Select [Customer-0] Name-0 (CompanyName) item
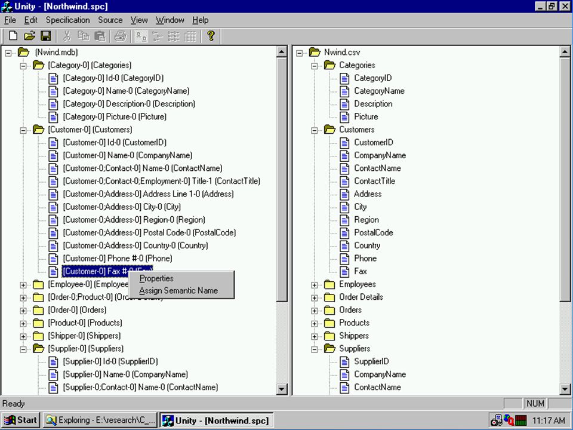Screen dimensions: 573x430 tap(128, 155)
